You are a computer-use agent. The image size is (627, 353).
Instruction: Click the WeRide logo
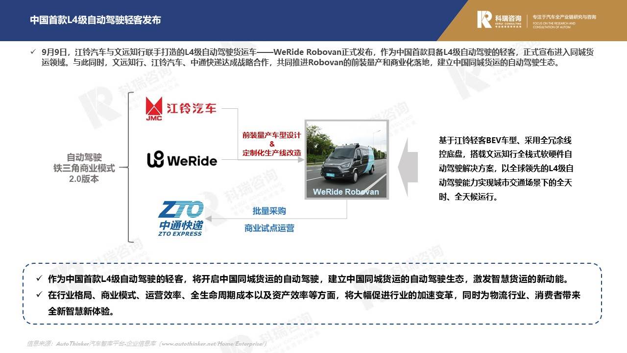tap(182, 160)
